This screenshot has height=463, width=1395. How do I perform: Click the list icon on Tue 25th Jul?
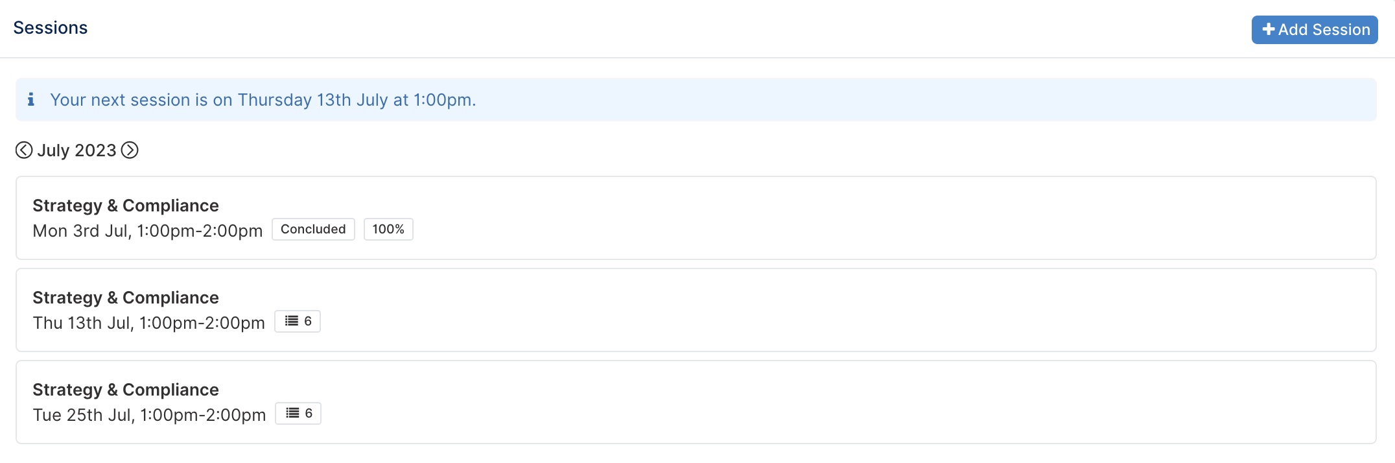pyautogui.click(x=293, y=413)
